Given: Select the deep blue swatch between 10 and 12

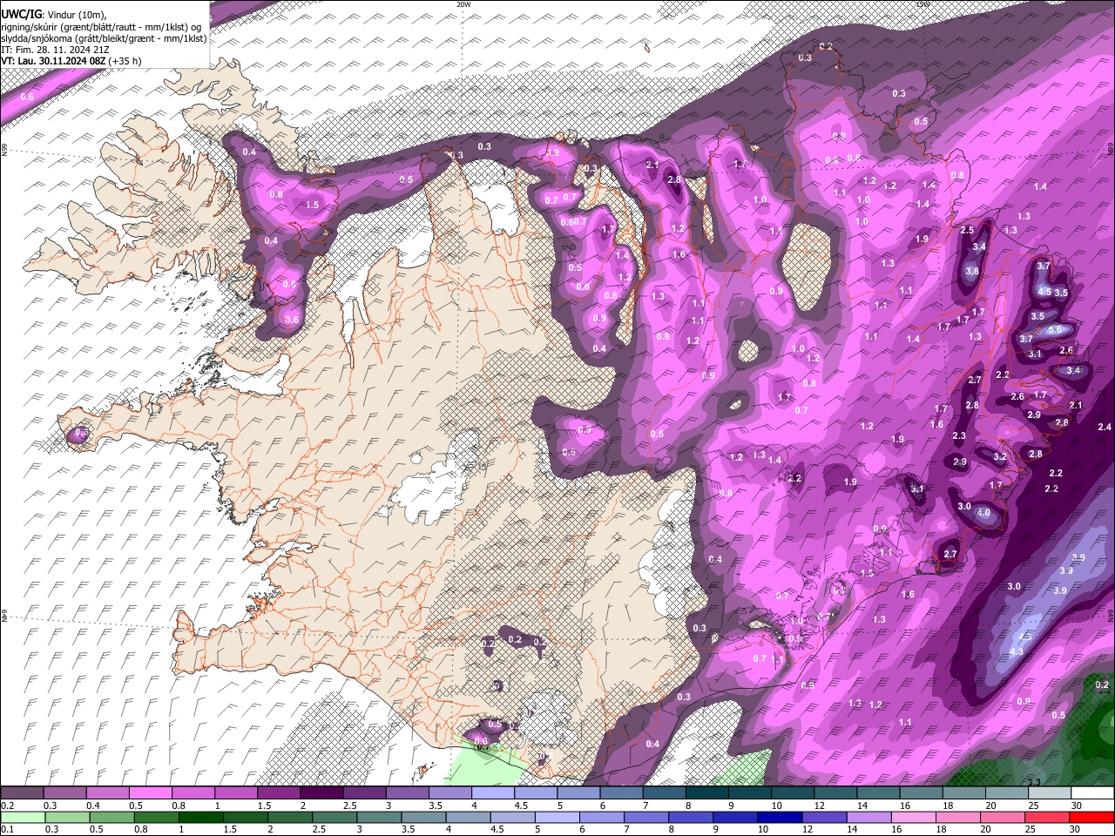Looking at the screenshot, I should click(779, 818).
